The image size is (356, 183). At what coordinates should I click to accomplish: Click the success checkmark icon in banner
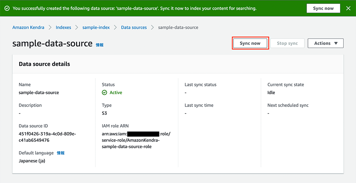(x=7, y=9)
